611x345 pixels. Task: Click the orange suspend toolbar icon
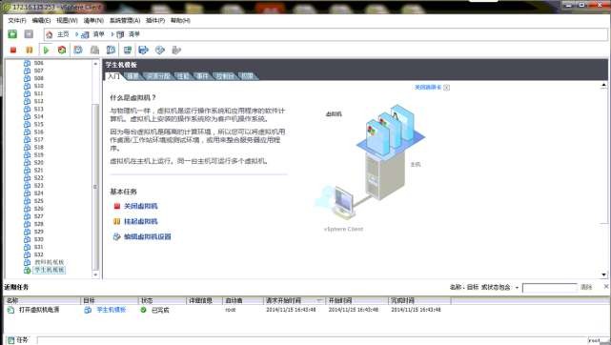[x=30, y=50]
